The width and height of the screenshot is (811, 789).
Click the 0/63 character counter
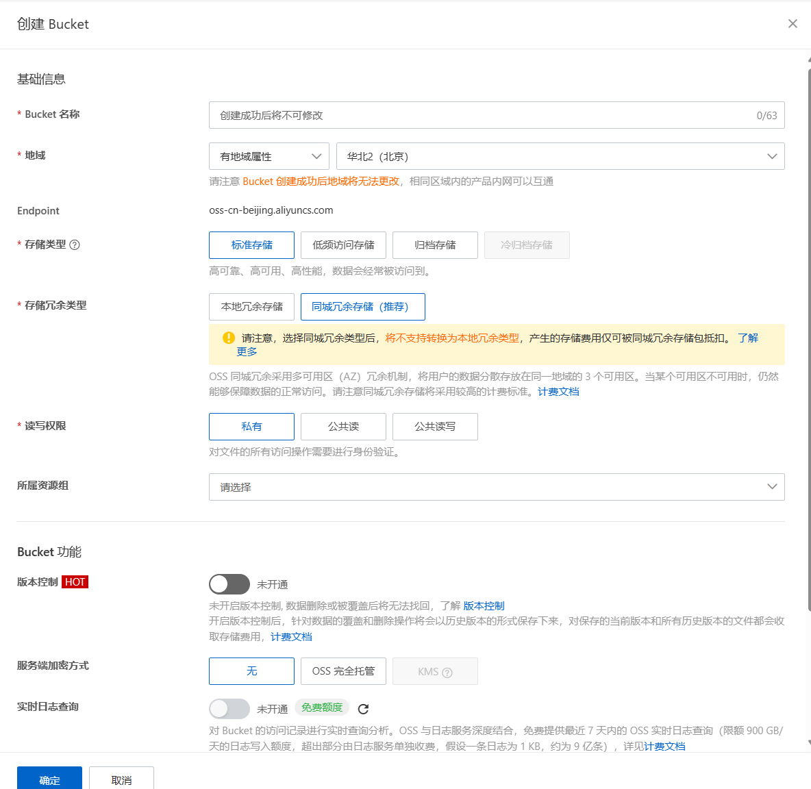click(x=766, y=116)
